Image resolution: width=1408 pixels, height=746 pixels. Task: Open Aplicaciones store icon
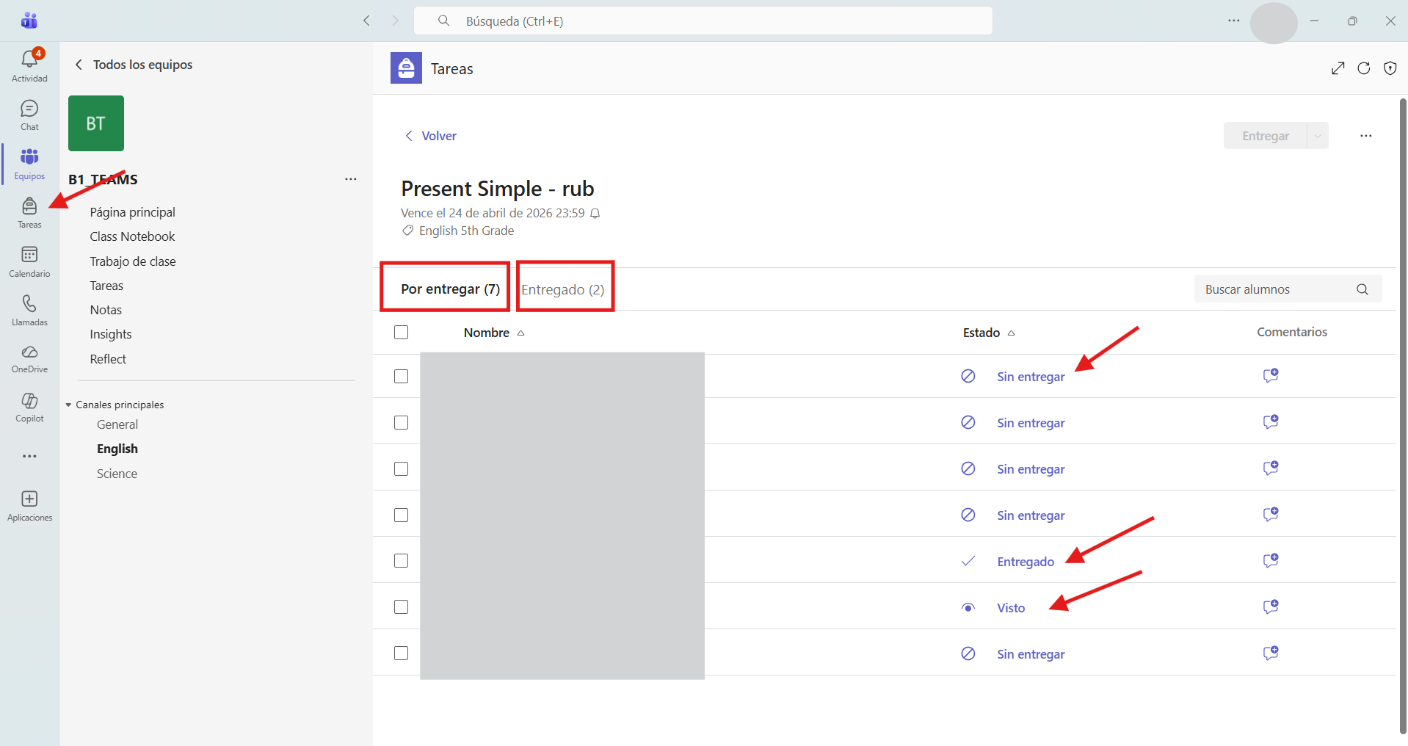pos(29,506)
